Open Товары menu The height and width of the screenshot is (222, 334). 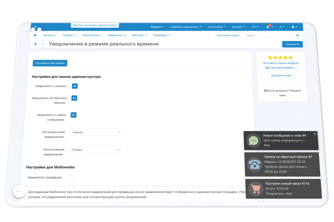(69, 35)
